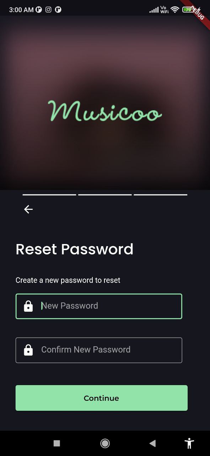Tap the signal strength bars icon
Screen dimensions: 210x456
(154, 10)
